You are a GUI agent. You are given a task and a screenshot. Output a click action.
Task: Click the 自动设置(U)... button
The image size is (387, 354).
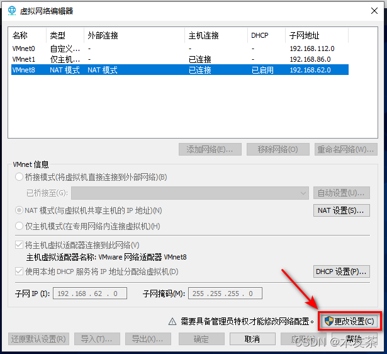point(341,193)
